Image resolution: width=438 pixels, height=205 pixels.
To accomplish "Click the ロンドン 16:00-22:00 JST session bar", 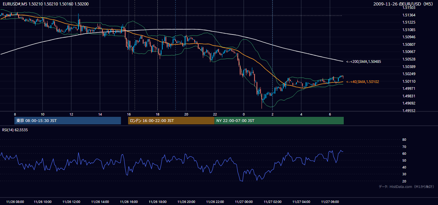I will coord(171,121).
